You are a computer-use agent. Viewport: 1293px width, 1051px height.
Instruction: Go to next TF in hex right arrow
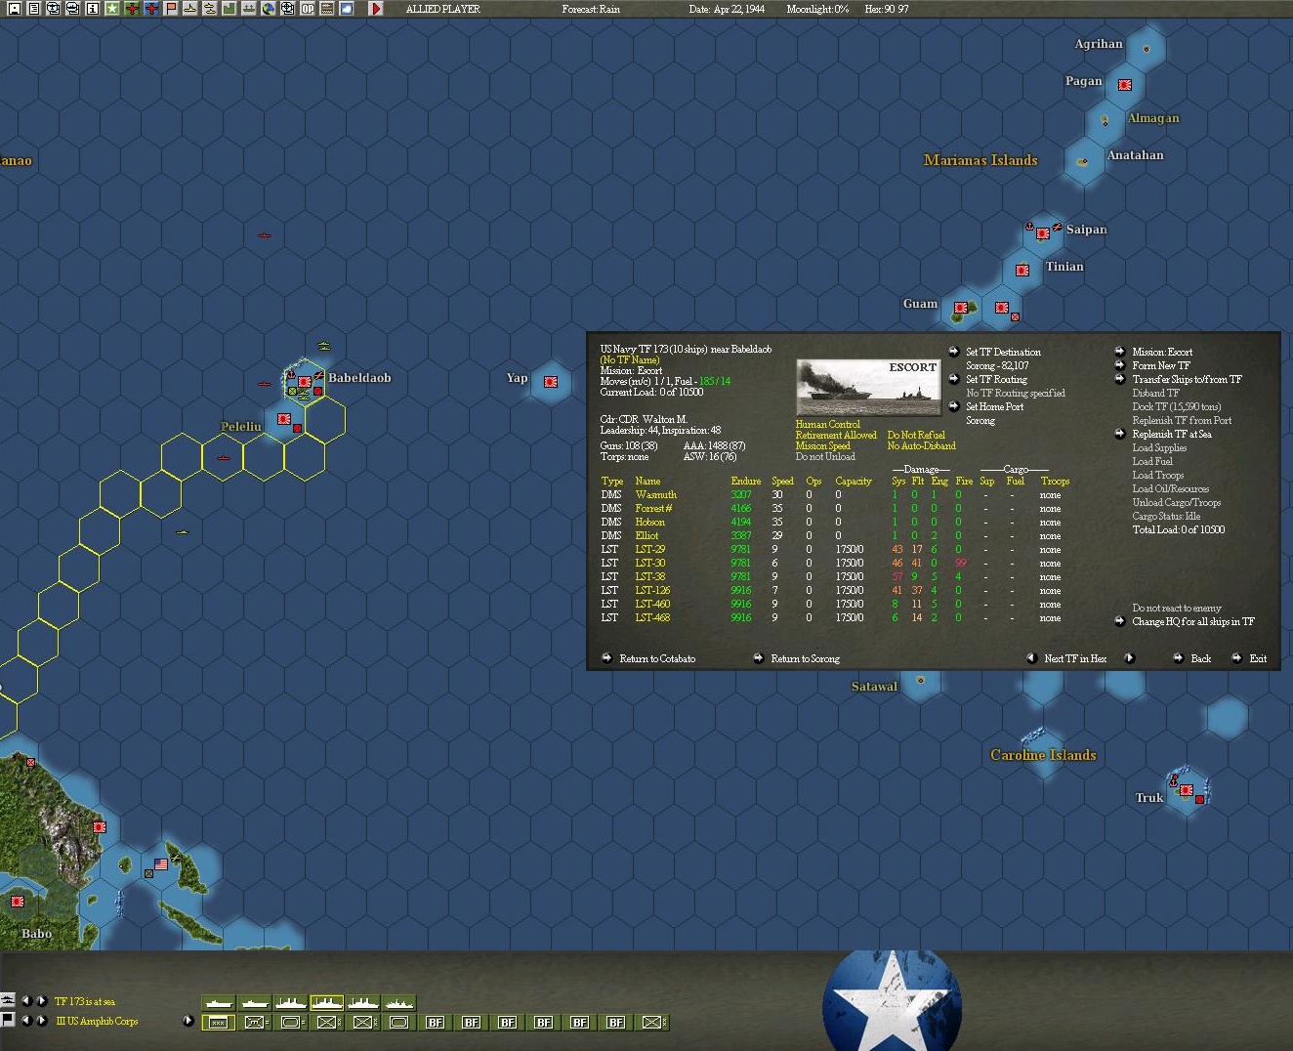click(1129, 658)
